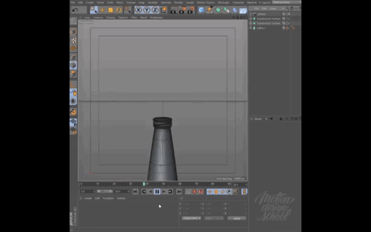Toggle the X axis lock icon
371x232 pixels.
coord(139,10)
